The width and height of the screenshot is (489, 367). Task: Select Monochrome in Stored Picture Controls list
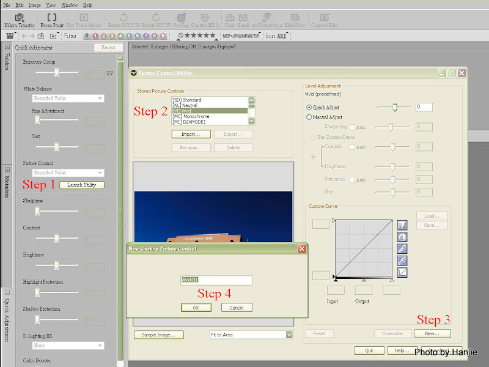click(x=191, y=116)
